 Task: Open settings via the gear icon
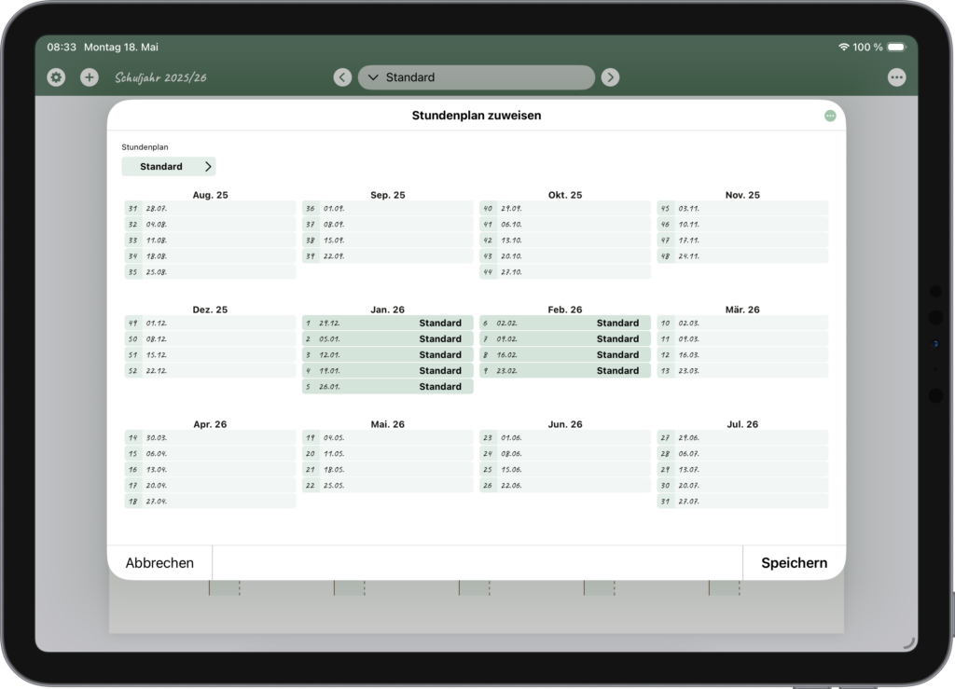coord(56,77)
